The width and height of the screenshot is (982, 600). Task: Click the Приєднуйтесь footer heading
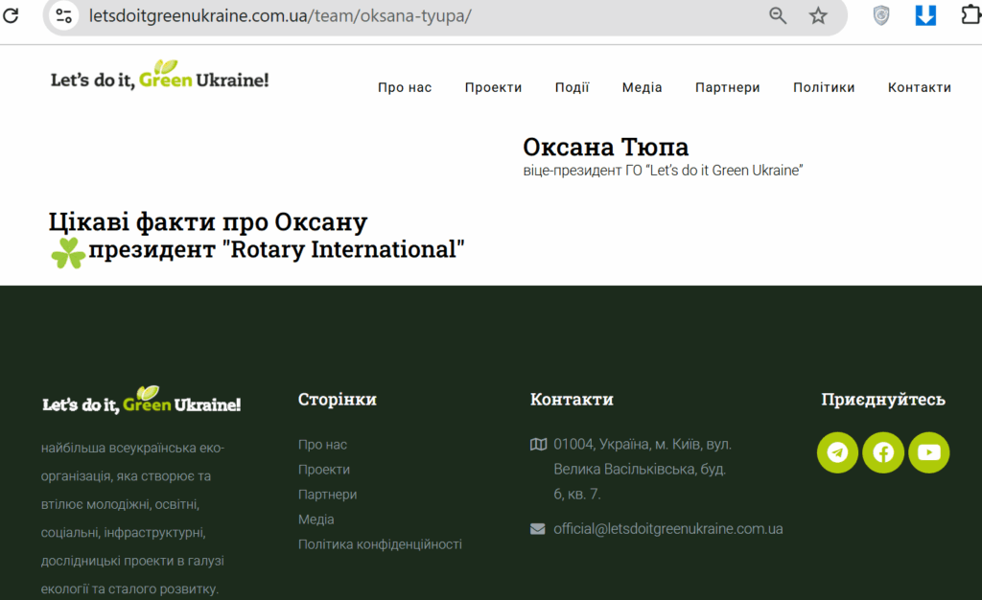click(883, 399)
